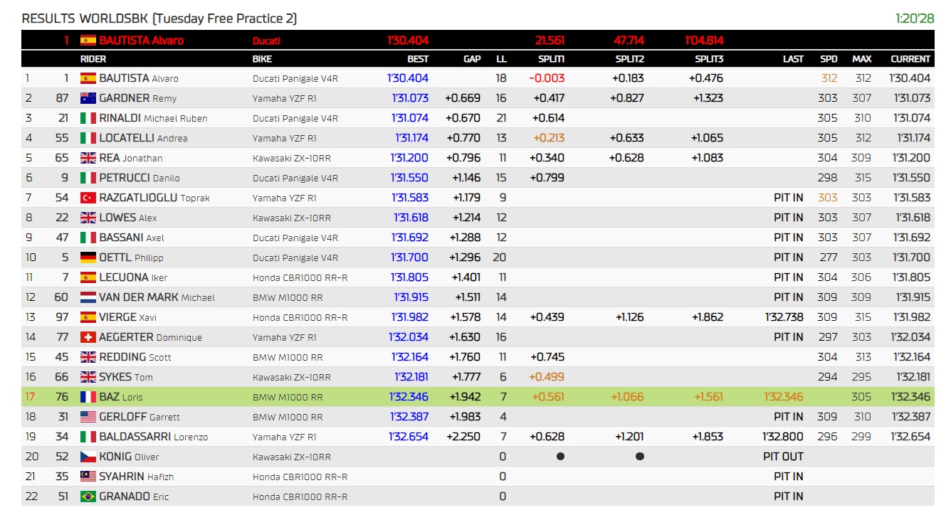Click last lap 1'32.800 for BALDASSARRI

784,437
